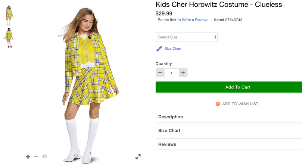
Task: Click the Add To Cart button
Action: coord(228,87)
